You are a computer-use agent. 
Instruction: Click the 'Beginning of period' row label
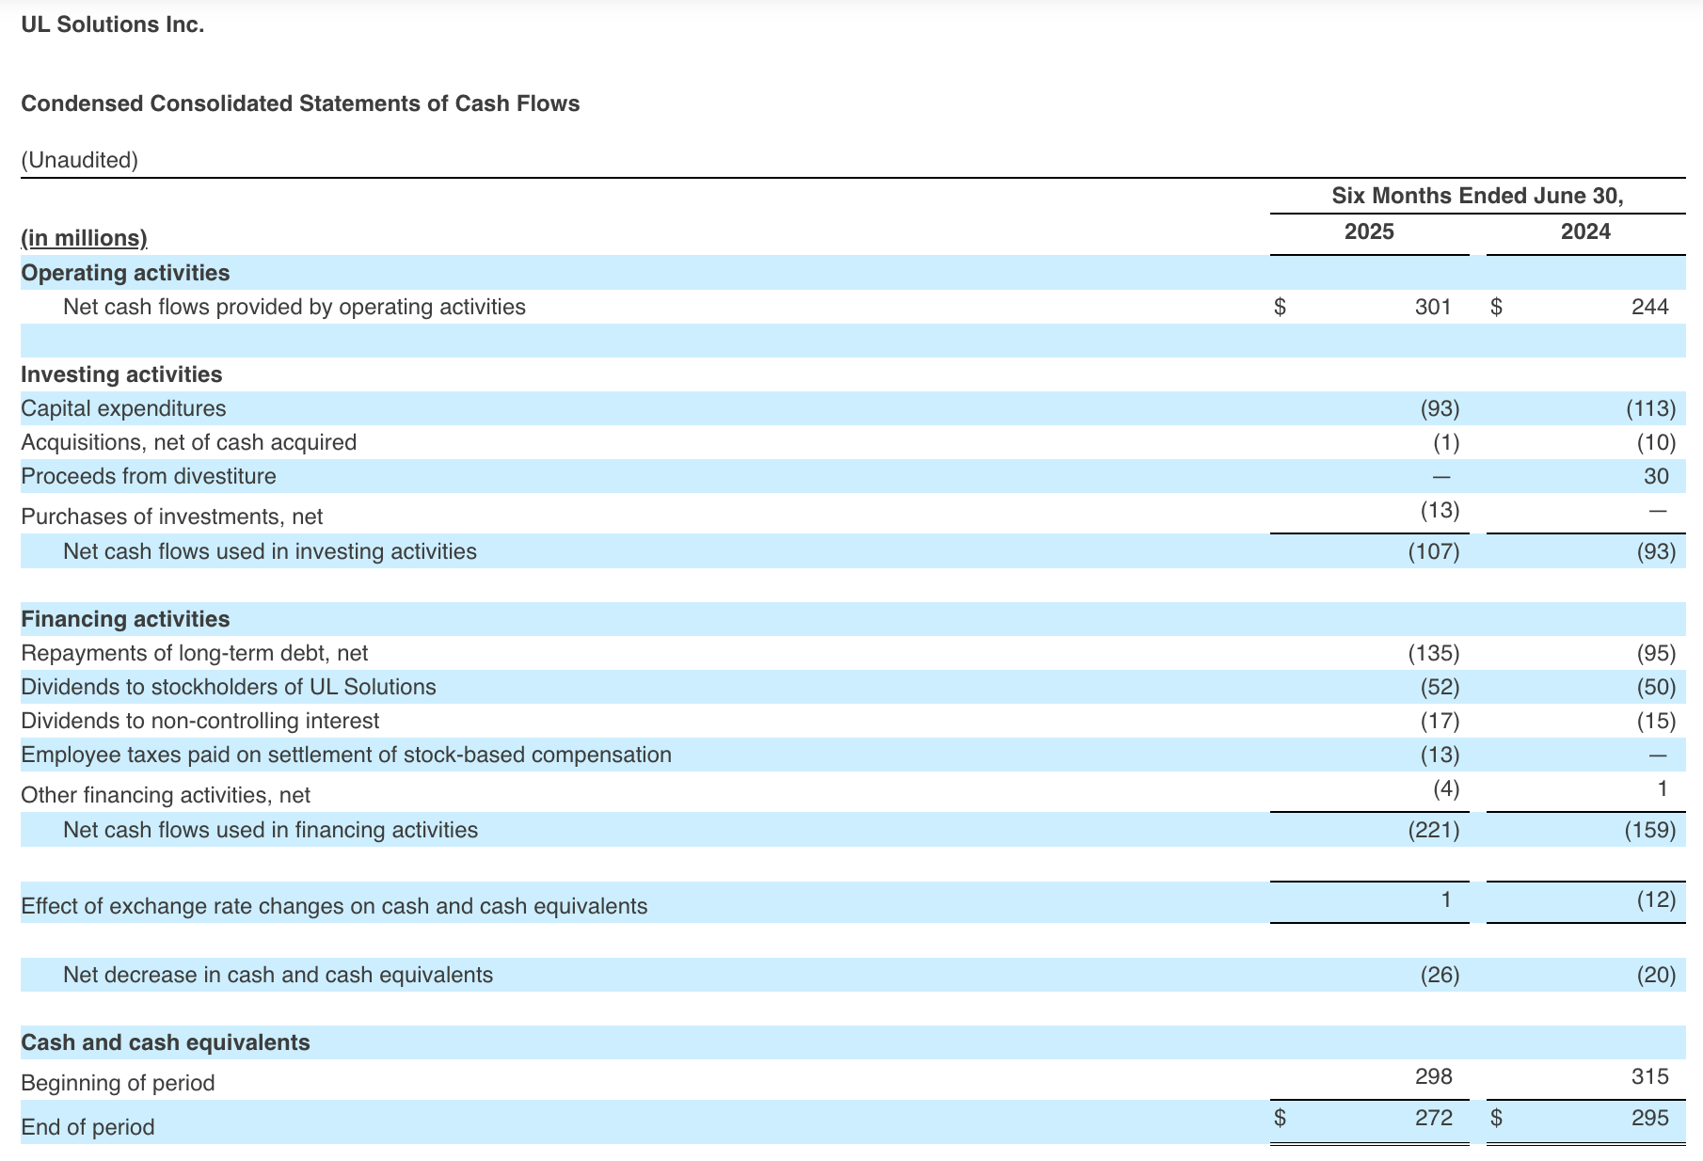pyautogui.click(x=118, y=1083)
